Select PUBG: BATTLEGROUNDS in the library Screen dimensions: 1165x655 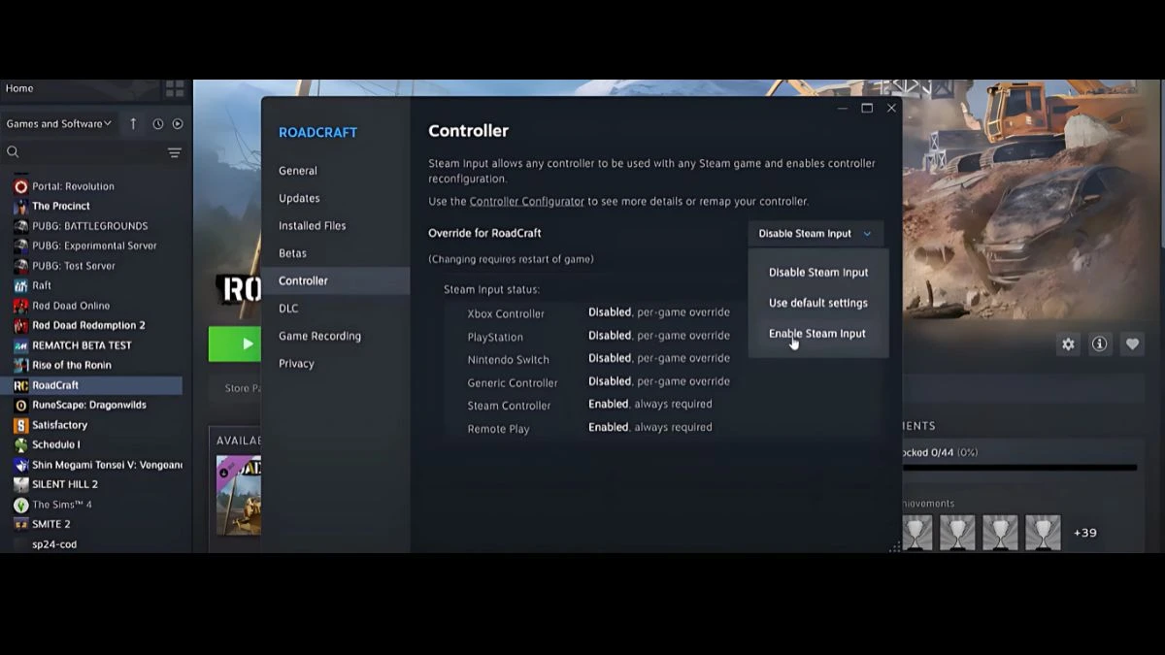point(90,226)
